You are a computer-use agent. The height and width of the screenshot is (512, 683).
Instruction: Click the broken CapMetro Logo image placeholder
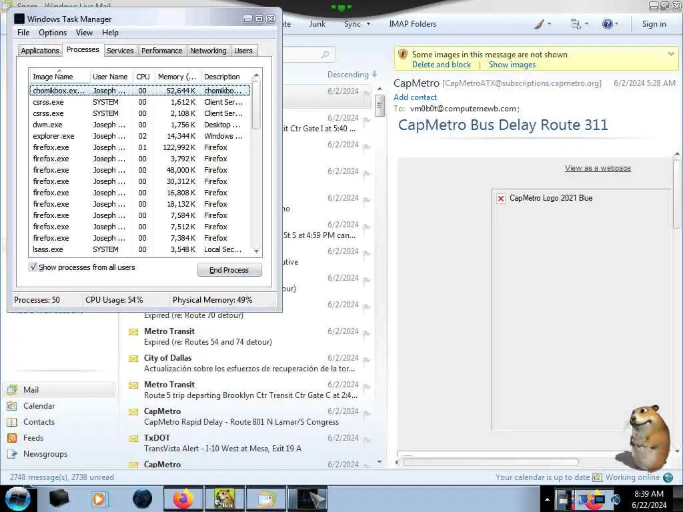(x=501, y=199)
